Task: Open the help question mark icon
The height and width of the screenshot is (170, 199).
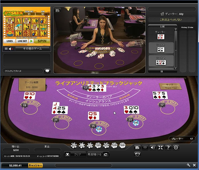Action: coord(168,147)
